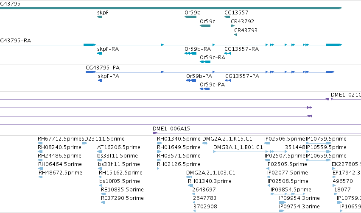Select the 2647783 feature label
This screenshot has height=213, width=361.
(204, 198)
